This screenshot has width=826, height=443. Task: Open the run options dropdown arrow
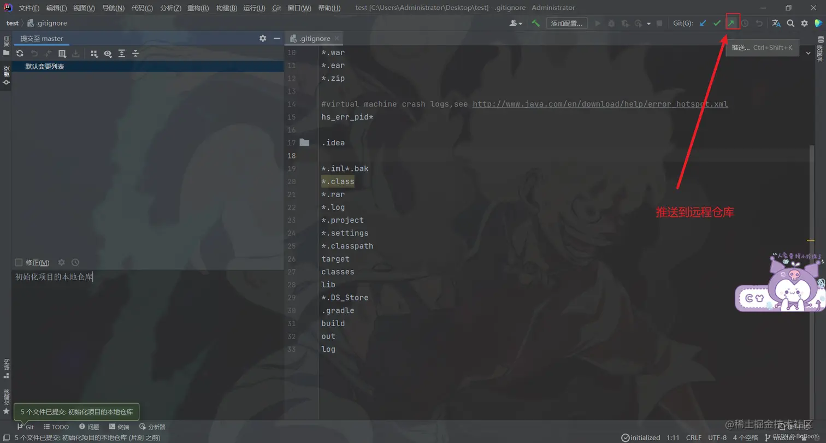(x=648, y=23)
